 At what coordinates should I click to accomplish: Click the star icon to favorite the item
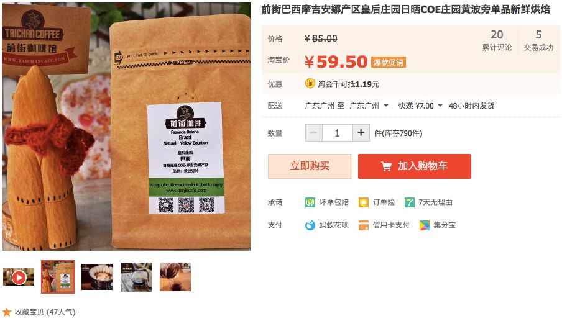(7, 312)
